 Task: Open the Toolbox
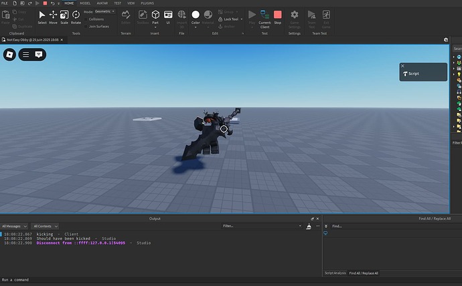[143, 17]
